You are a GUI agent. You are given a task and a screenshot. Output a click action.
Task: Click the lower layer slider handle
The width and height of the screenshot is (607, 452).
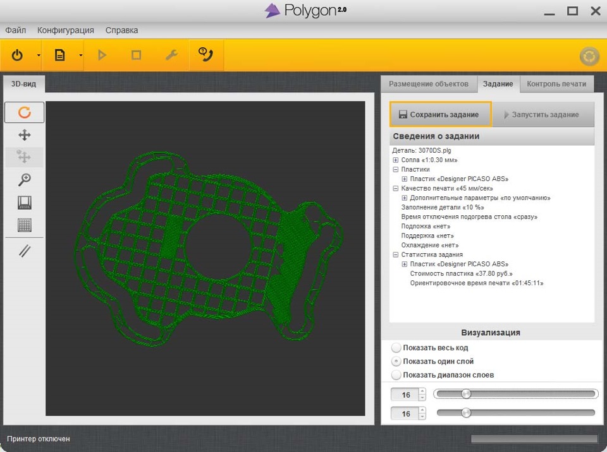pyautogui.click(x=466, y=413)
